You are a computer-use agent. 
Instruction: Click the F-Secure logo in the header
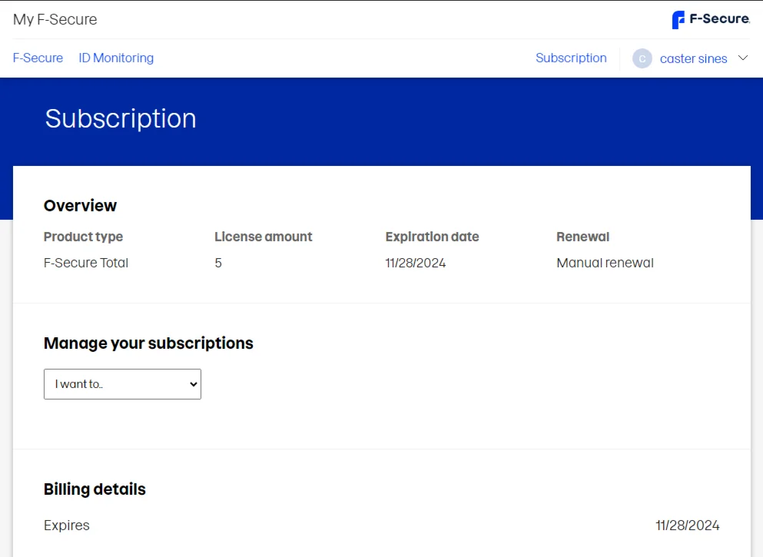pos(711,19)
